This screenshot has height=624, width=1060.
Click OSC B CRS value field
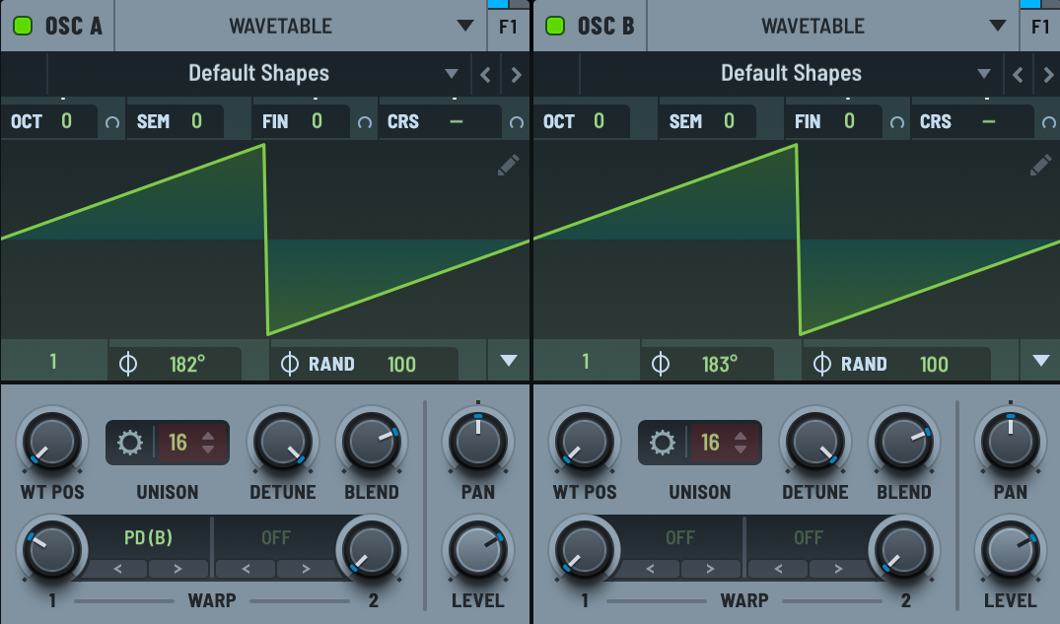click(x=973, y=121)
